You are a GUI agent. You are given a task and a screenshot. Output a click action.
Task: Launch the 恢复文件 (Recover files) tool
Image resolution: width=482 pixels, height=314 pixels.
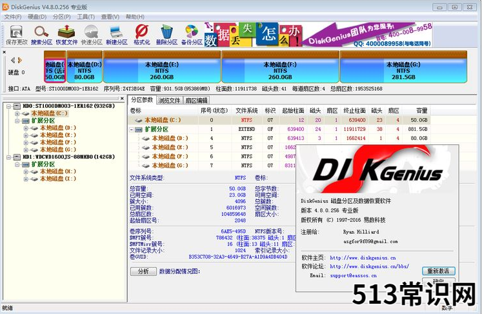click(x=66, y=35)
